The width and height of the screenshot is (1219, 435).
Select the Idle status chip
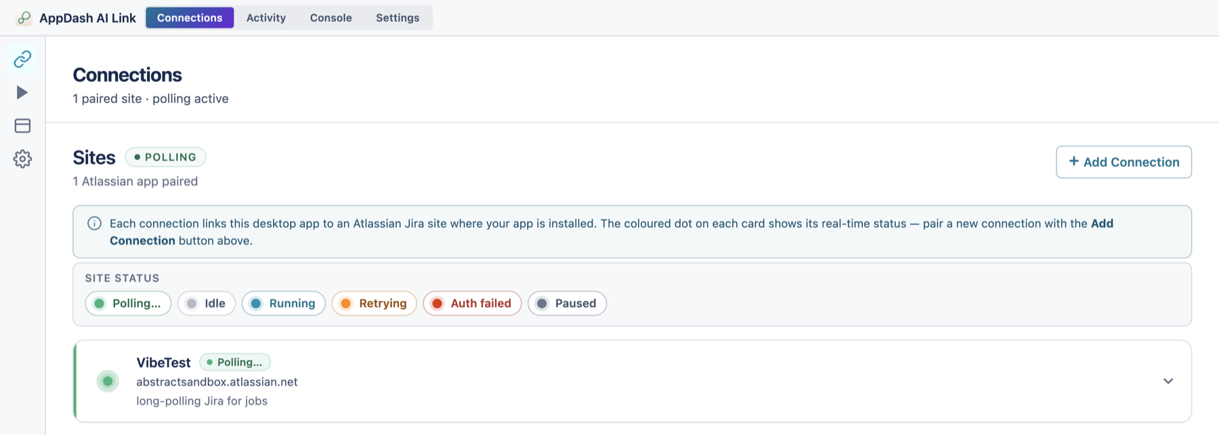[x=207, y=303]
